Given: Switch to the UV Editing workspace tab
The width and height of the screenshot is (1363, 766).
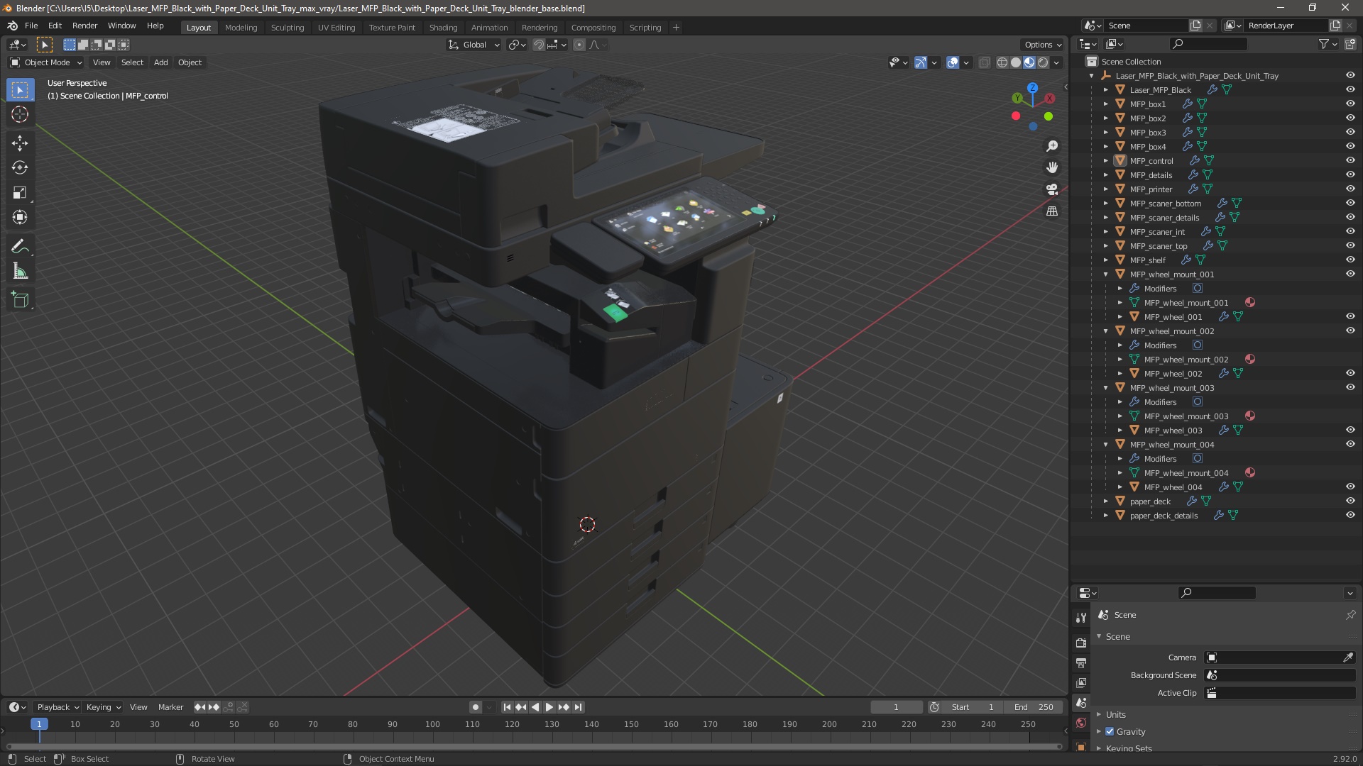Looking at the screenshot, I should (336, 27).
